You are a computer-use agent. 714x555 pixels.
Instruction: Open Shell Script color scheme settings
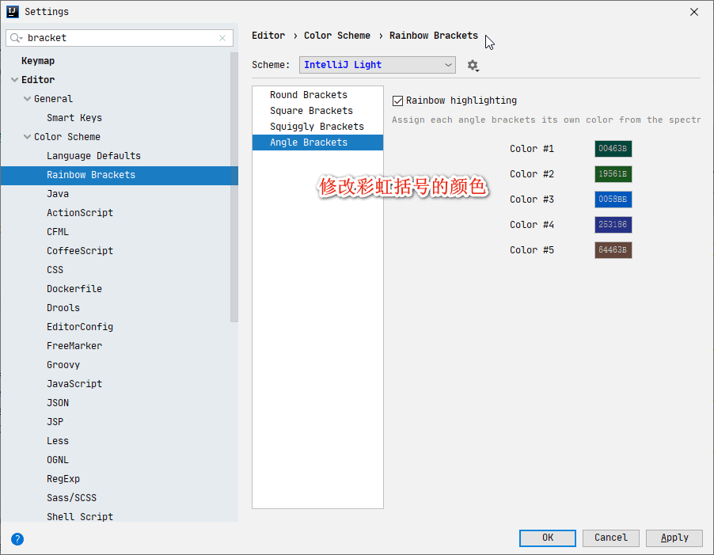pyautogui.click(x=80, y=517)
